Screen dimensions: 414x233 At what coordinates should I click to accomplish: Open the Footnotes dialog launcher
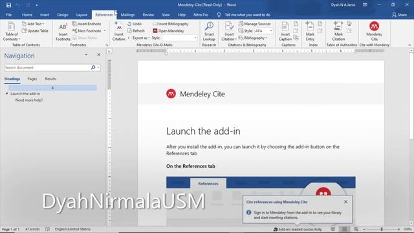(107, 45)
